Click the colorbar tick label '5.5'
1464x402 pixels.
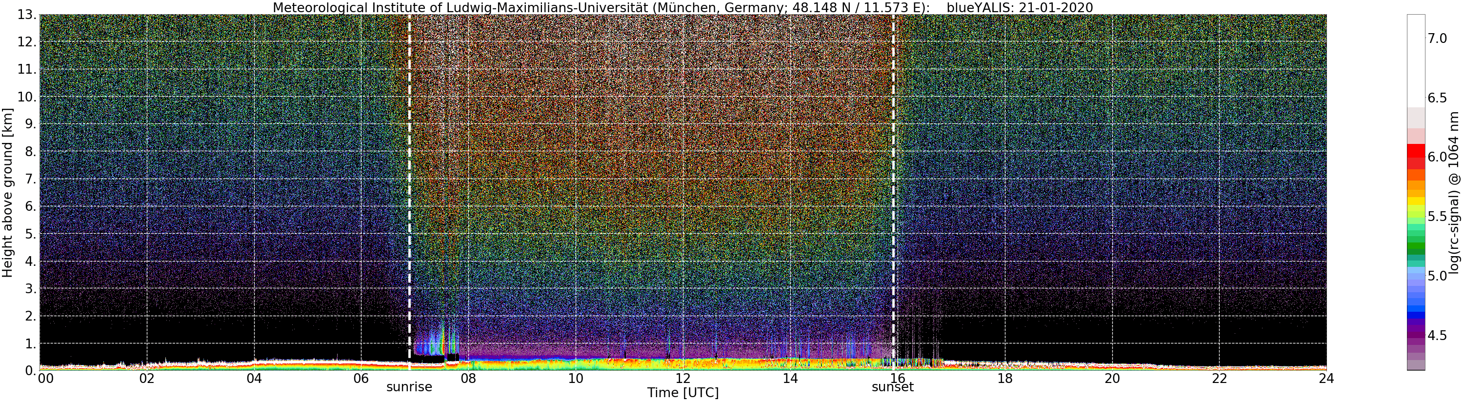tap(1437, 216)
